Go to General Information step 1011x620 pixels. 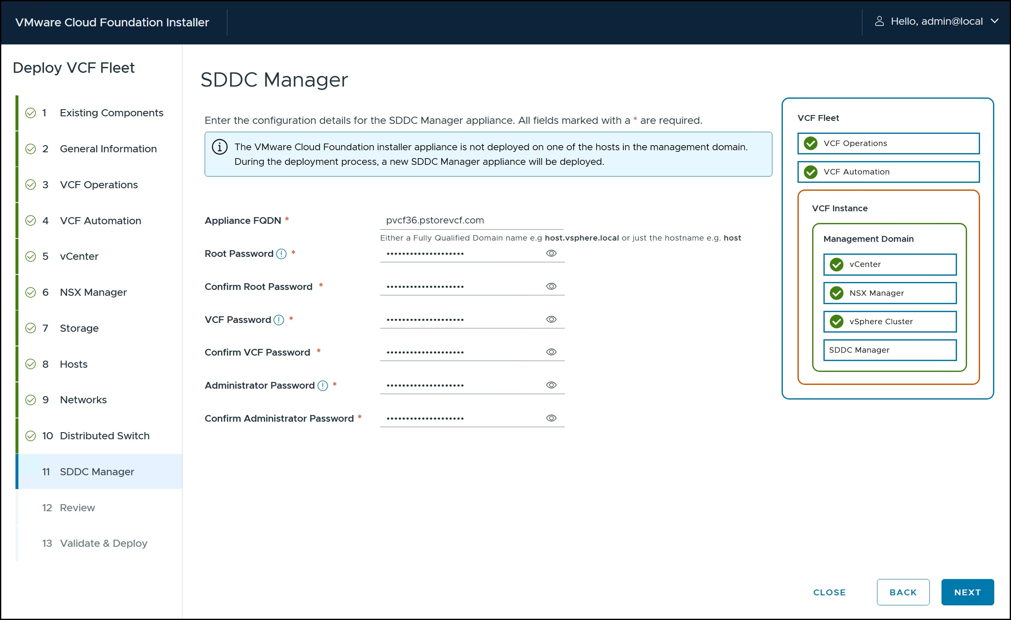(x=100, y=149)
